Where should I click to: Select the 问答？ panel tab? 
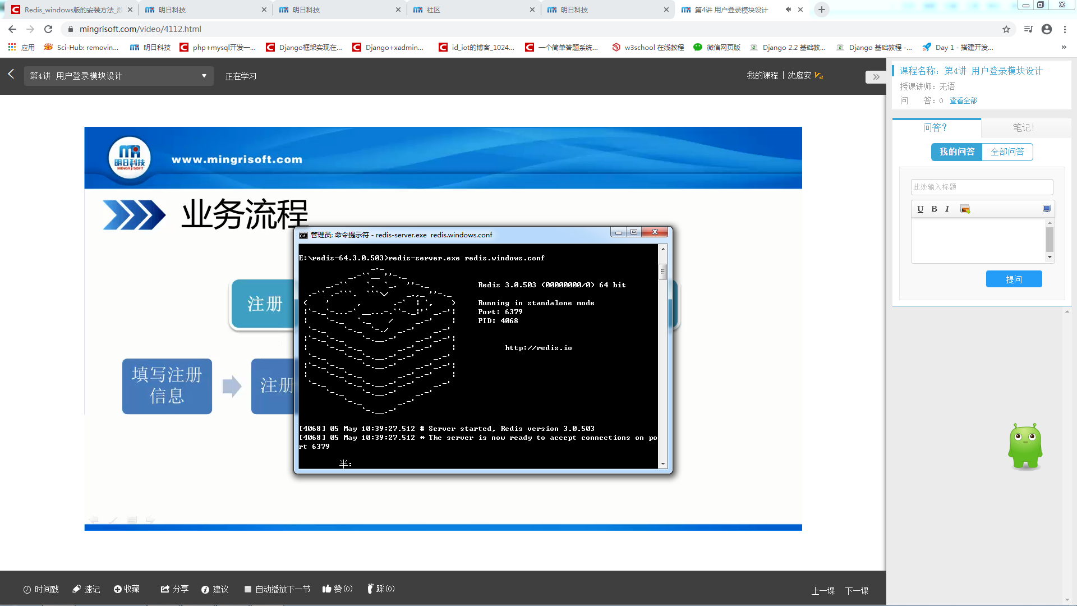coord(936,127)
